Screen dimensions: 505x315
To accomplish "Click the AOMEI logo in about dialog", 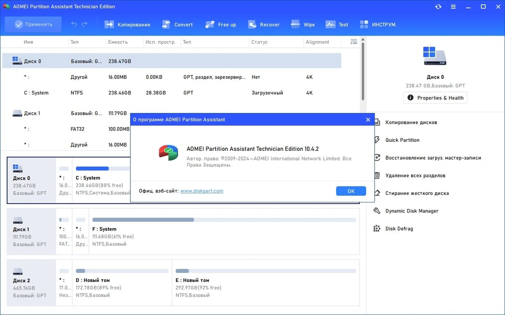I will [168, 152].
